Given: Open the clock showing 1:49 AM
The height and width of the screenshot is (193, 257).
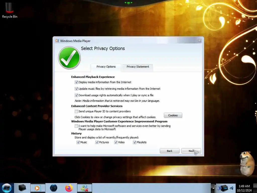Looking at the screenshot, I should pyautogui.click(x=244, y=188).
